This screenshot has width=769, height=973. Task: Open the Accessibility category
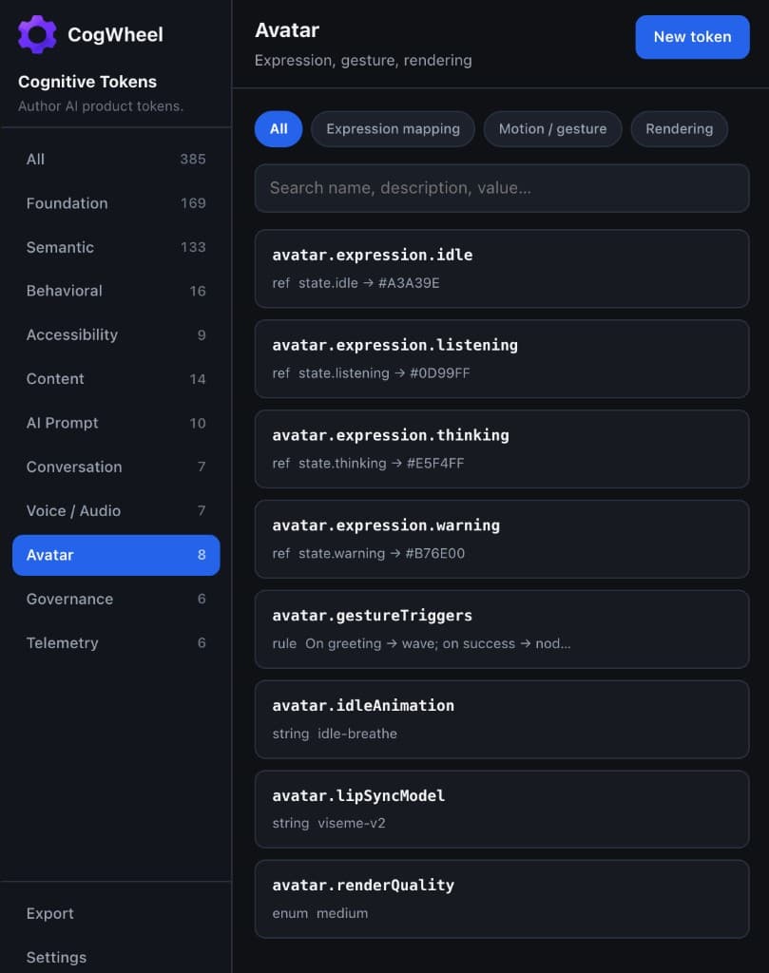[116, 335]
